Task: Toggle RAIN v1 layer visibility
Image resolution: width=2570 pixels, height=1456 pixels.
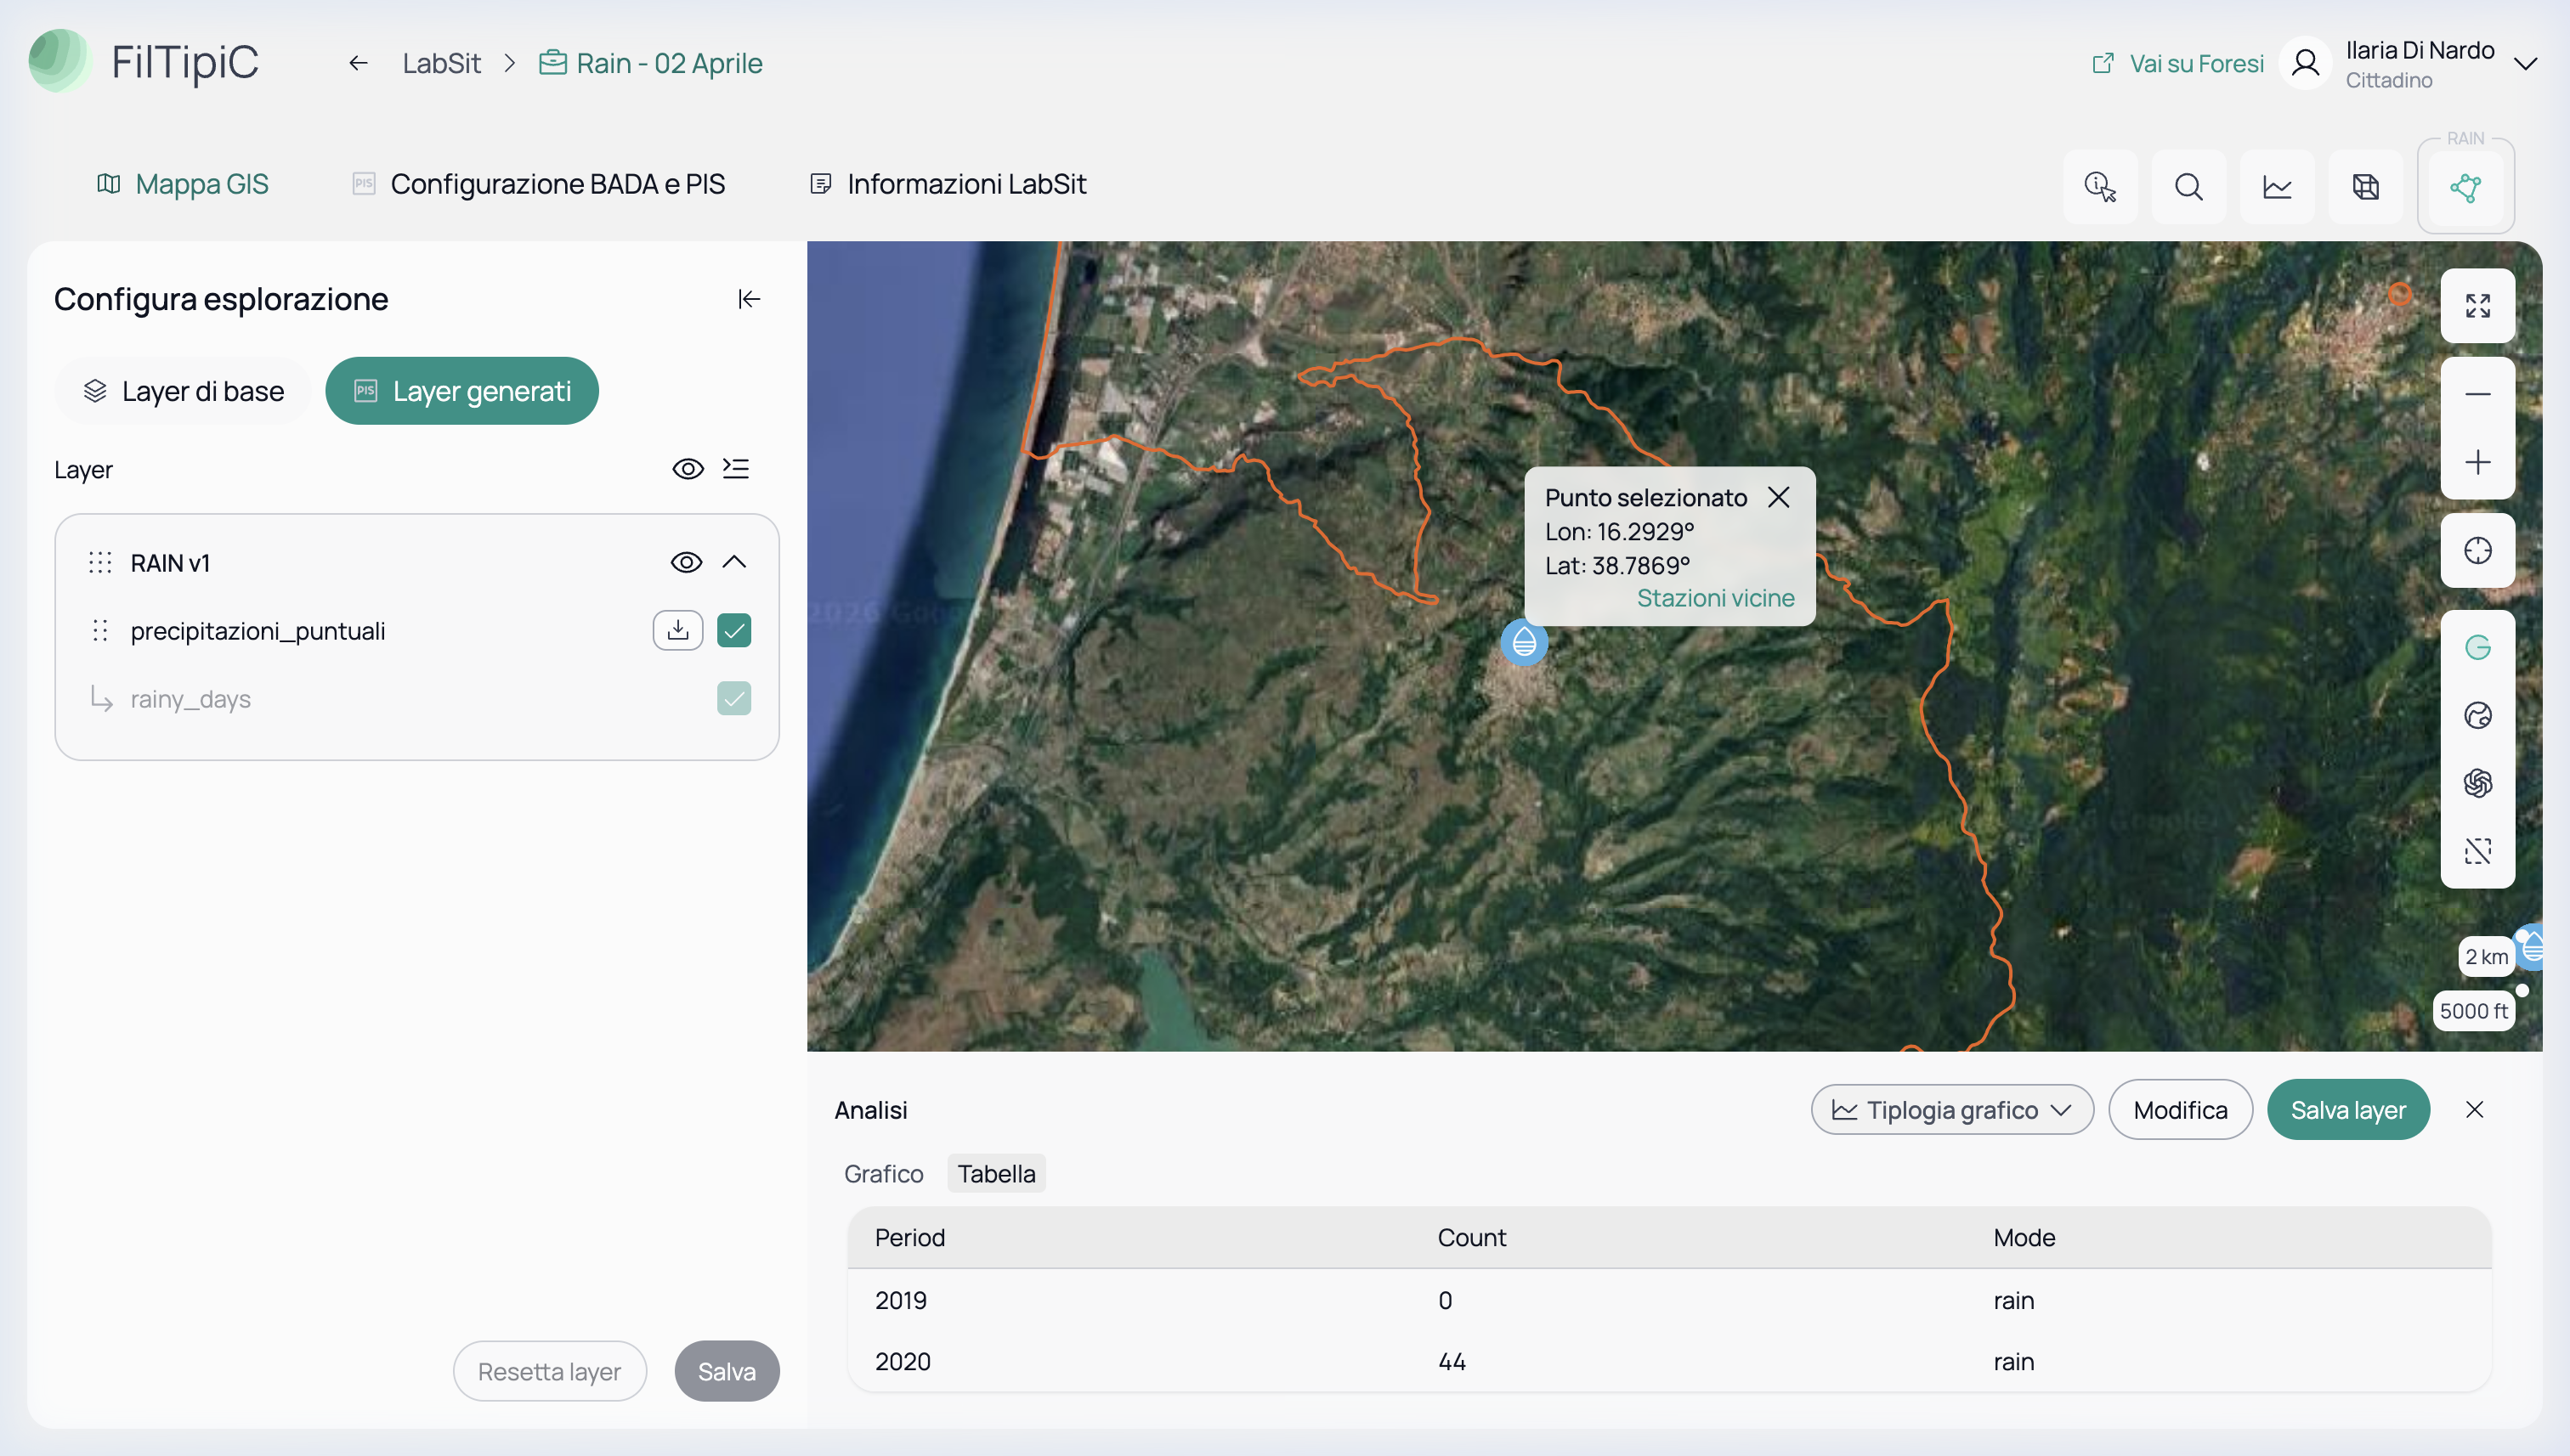Action: 686,563
